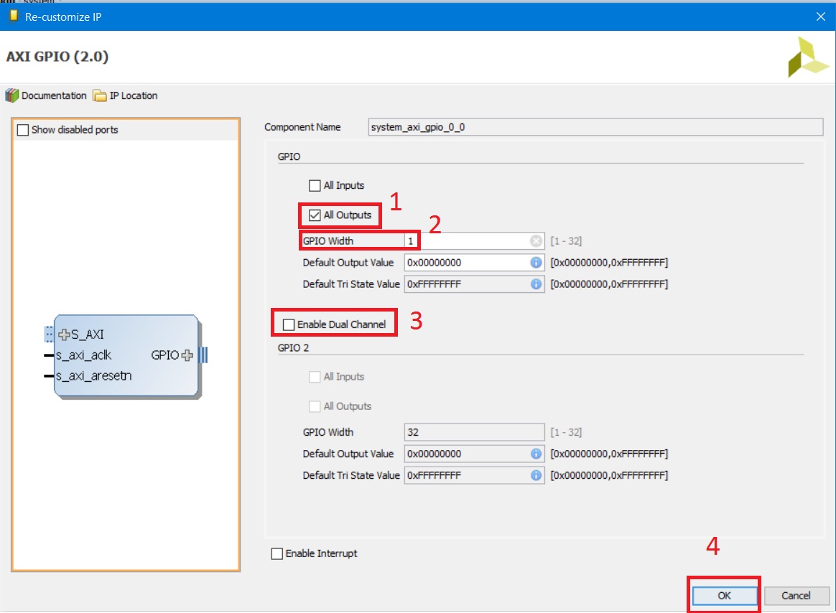
Task: Toggle Show disabled ports checkbox
Action: click(x=23, y=130)
